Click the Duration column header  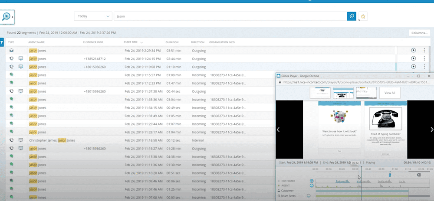172,42
